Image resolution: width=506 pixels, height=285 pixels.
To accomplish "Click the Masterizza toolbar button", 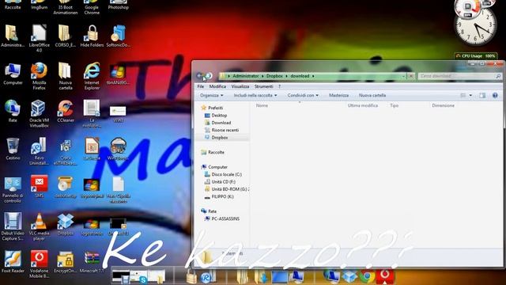I will coord(338,95).
